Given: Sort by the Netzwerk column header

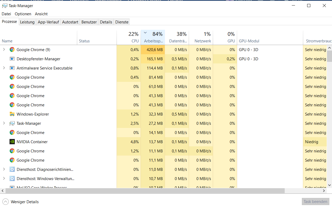Looking at the screenshot, I should (201, 37).
